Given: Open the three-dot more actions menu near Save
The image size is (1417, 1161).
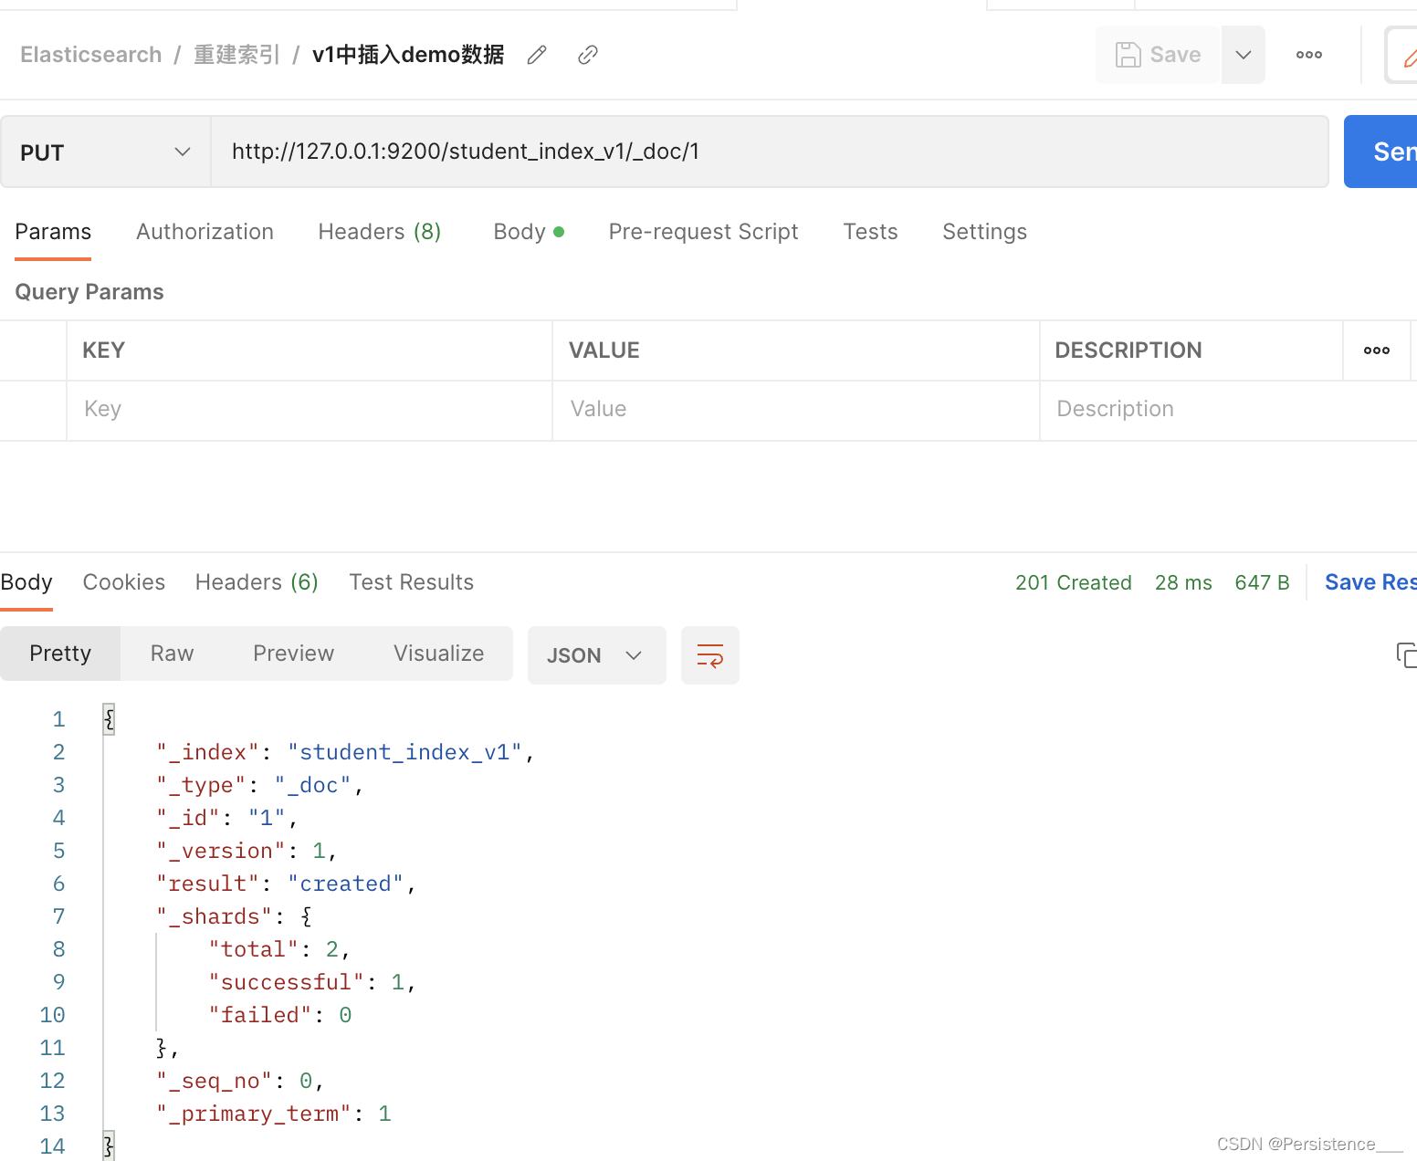Looking at the screenshot, I should tap(1309, 55).
